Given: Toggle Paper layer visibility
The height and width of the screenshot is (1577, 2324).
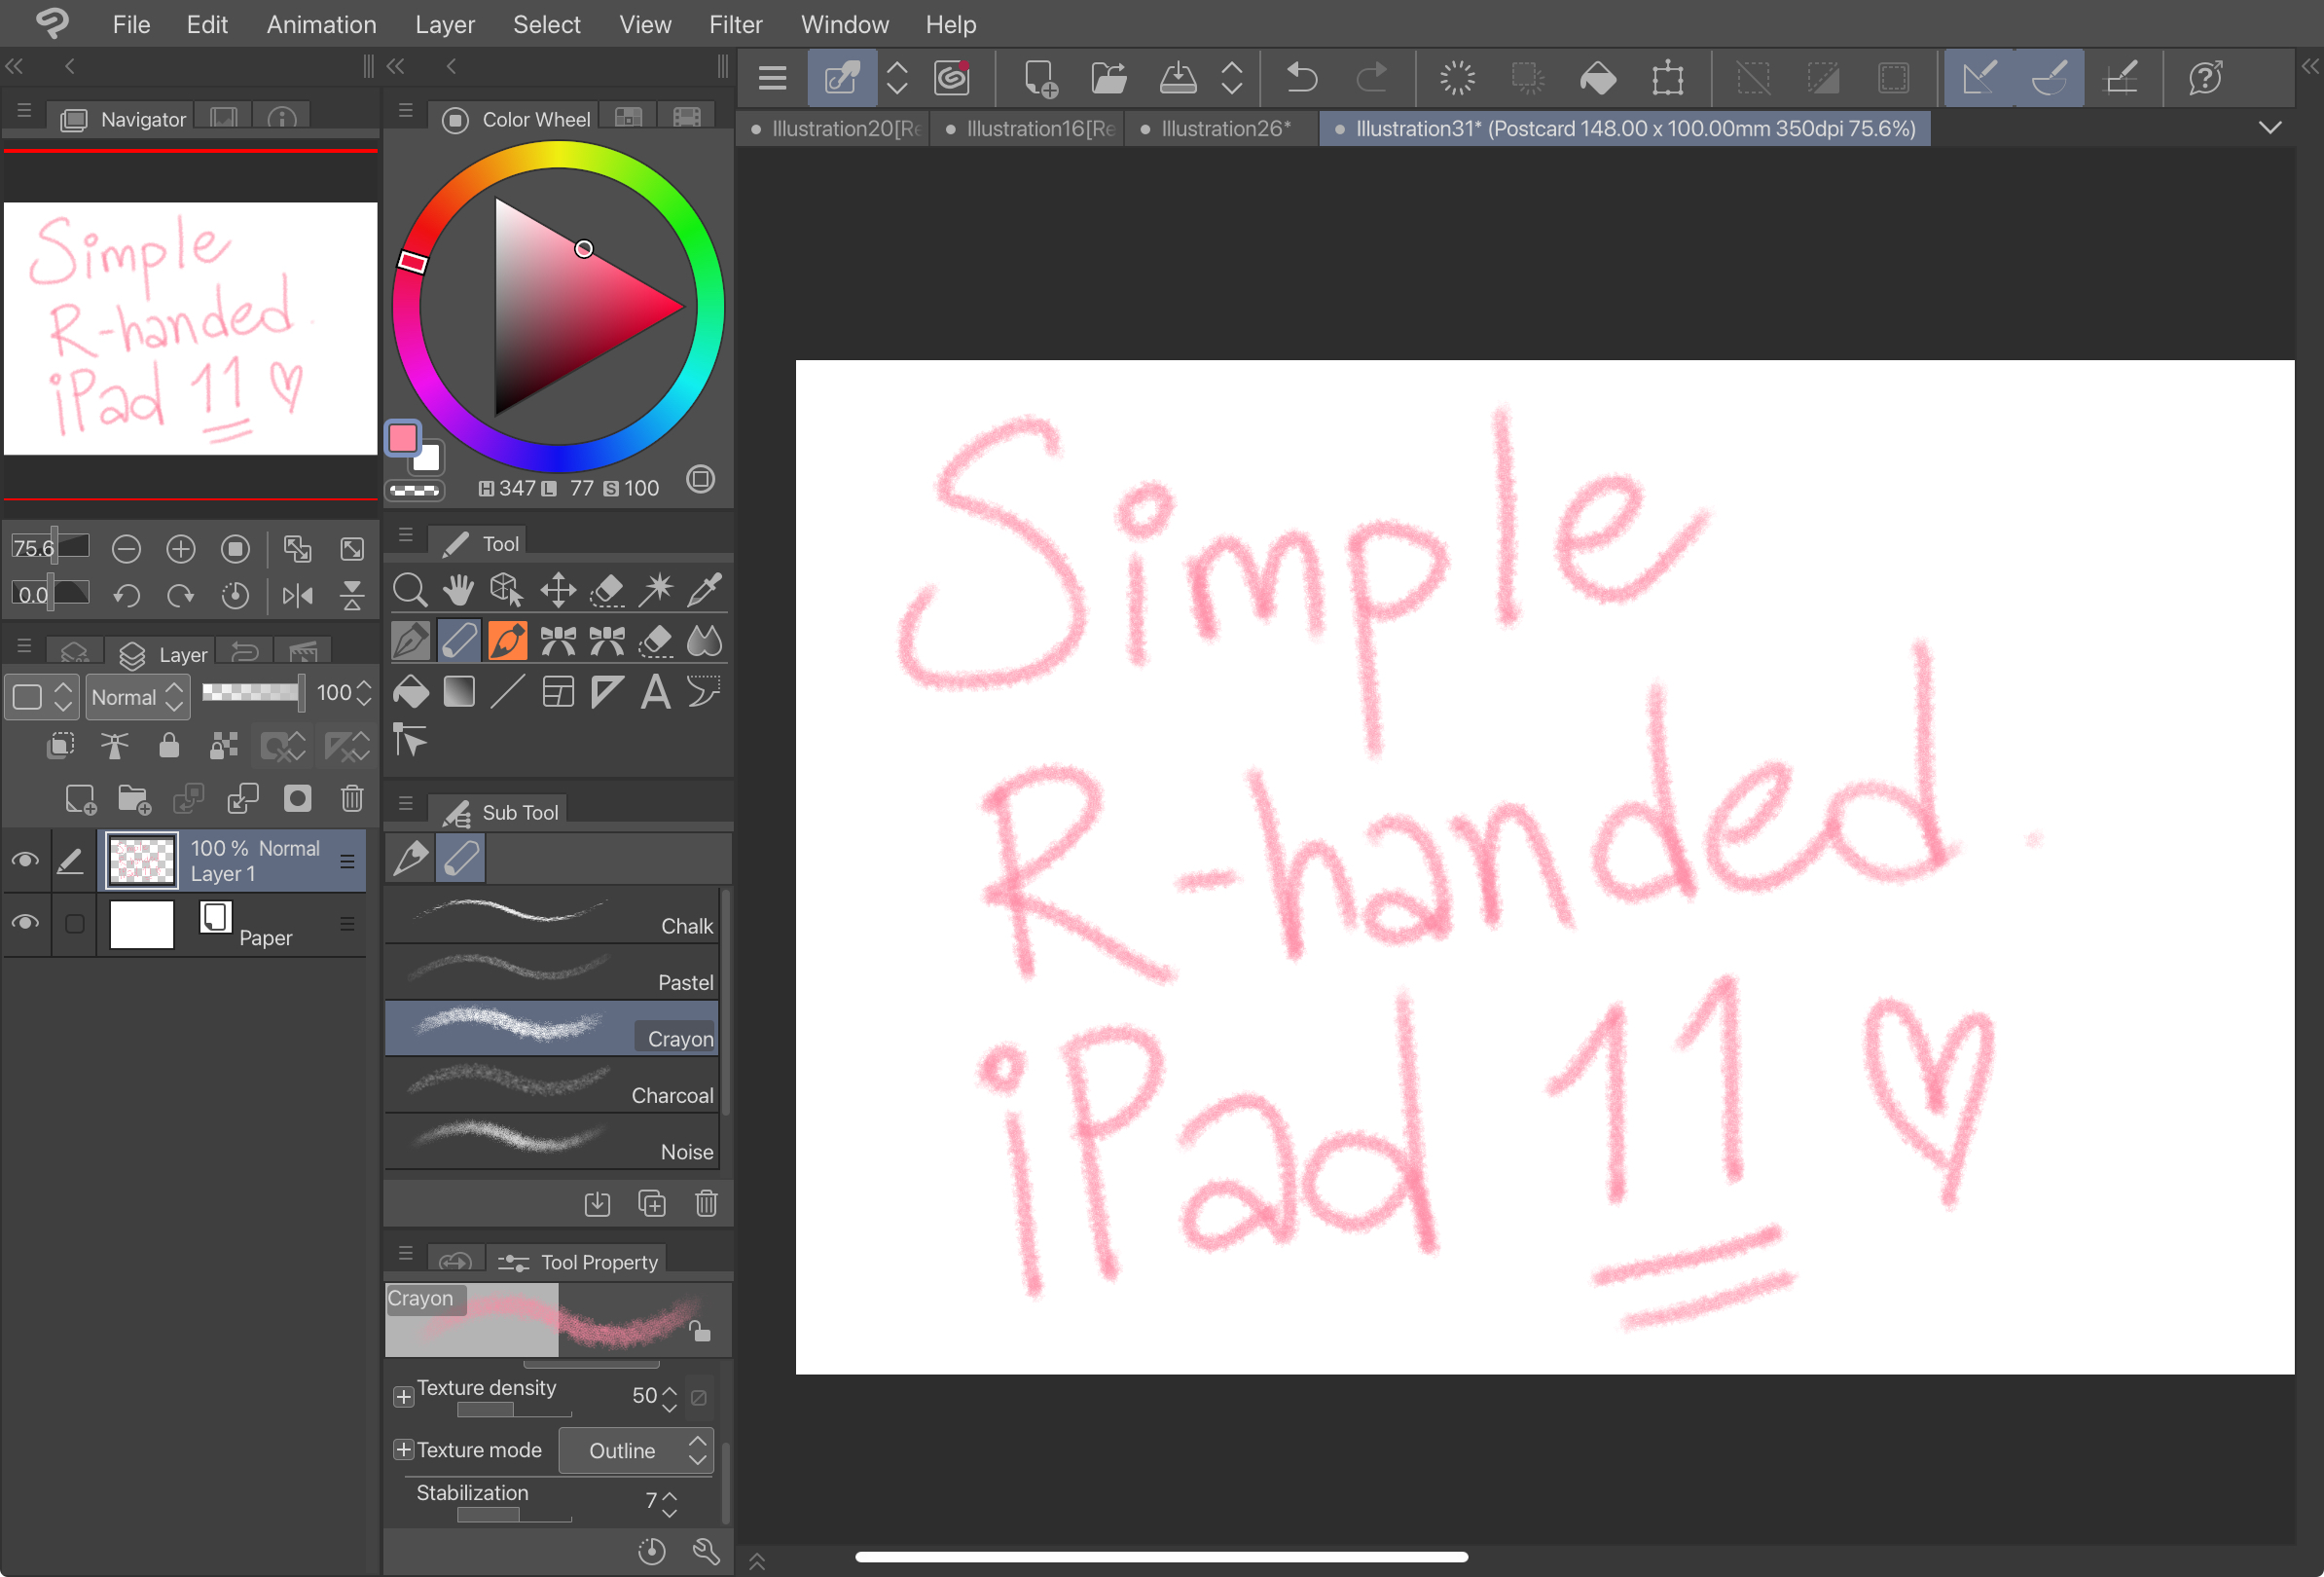Looking at the screenshot, I should tap(26, 924).
